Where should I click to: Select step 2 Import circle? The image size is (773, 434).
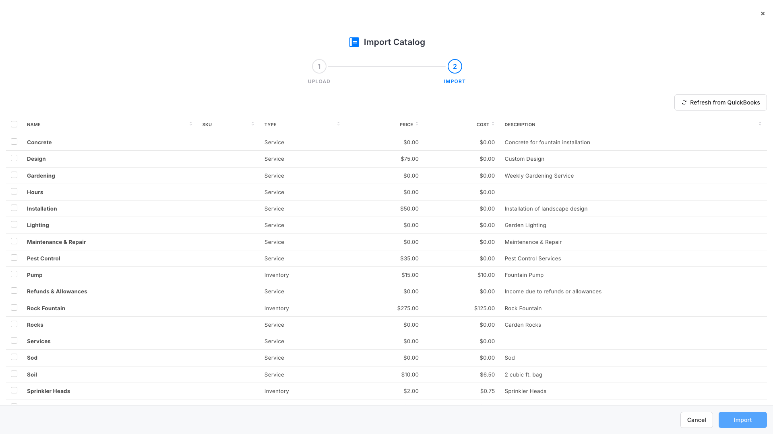pos(455,66)
